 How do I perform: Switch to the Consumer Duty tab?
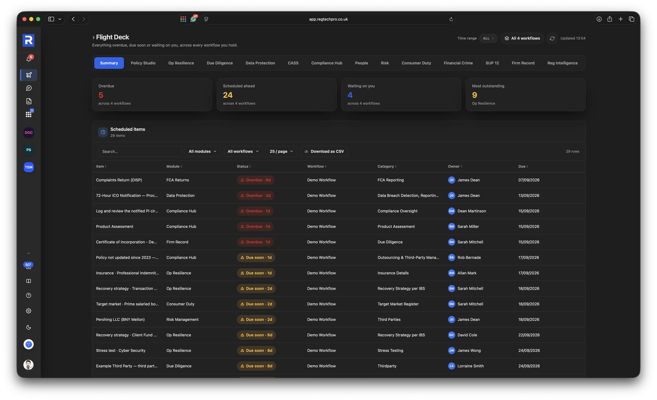pos(416,63)
